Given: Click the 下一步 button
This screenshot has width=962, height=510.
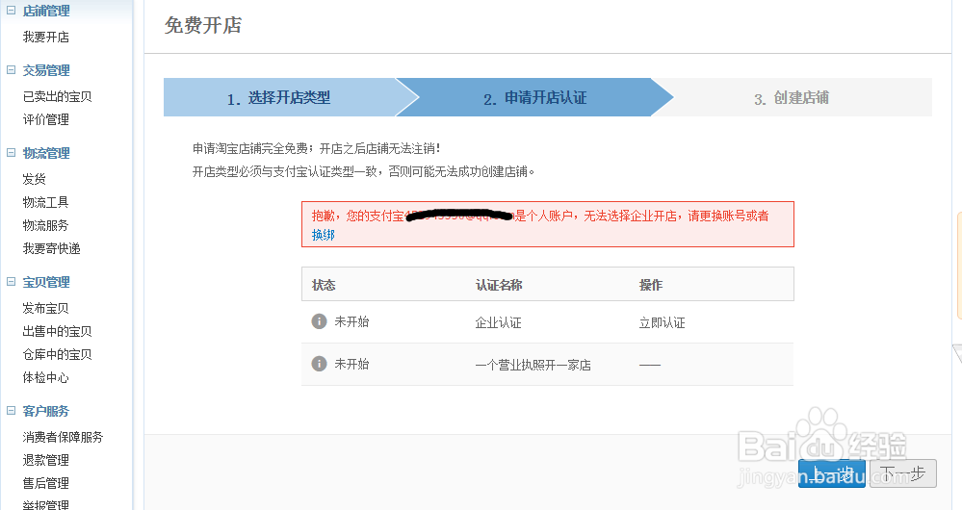Looking at the screenshot, I should [903, 473].
